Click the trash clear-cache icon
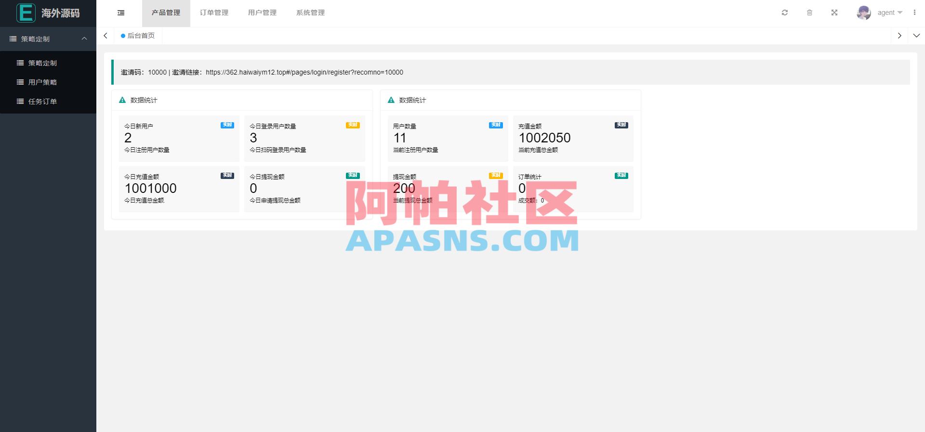Viewport: 925px width, 432px height. coord(809,13)
